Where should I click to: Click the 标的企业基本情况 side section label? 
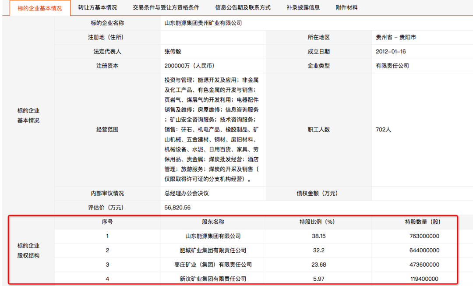tap(28, 115)
